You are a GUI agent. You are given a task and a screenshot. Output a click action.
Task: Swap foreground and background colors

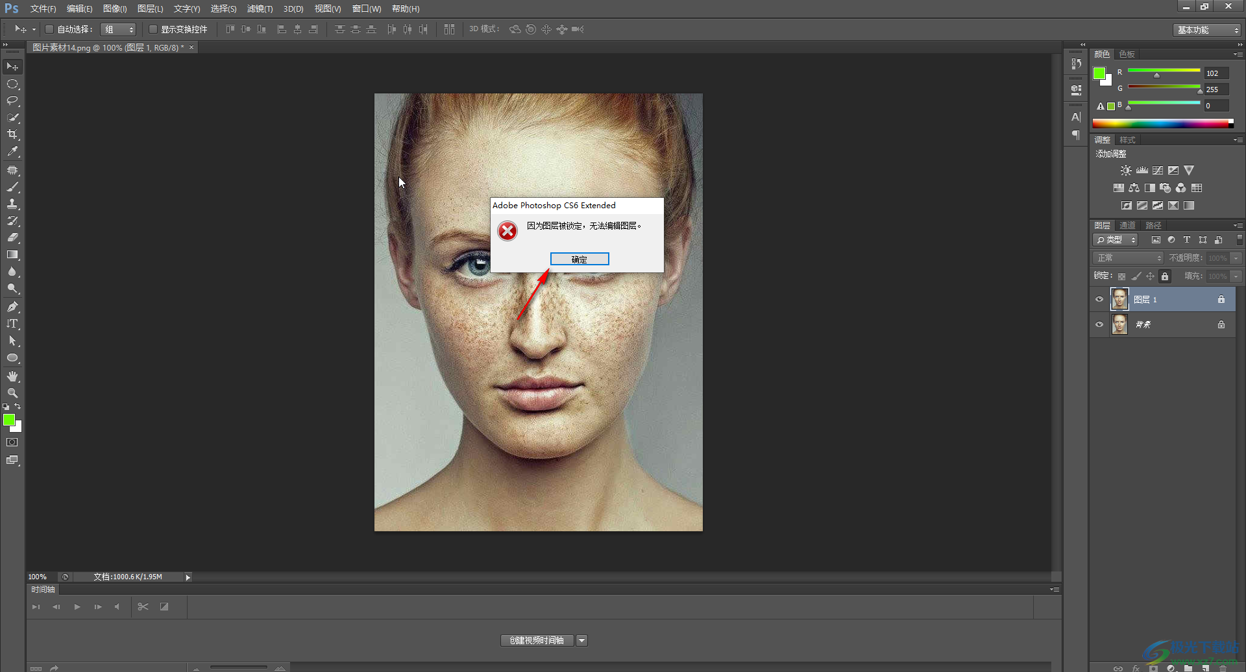(18, 407)
